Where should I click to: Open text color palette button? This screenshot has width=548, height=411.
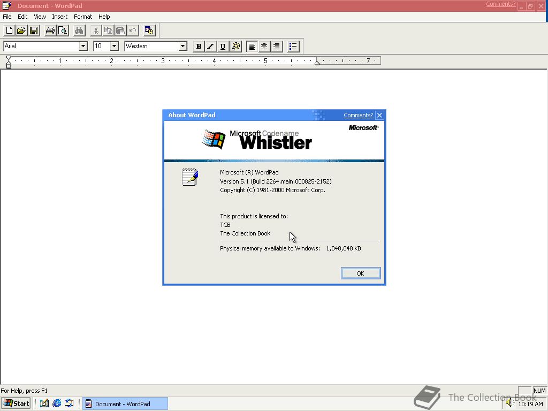click(x=235, y=46)
